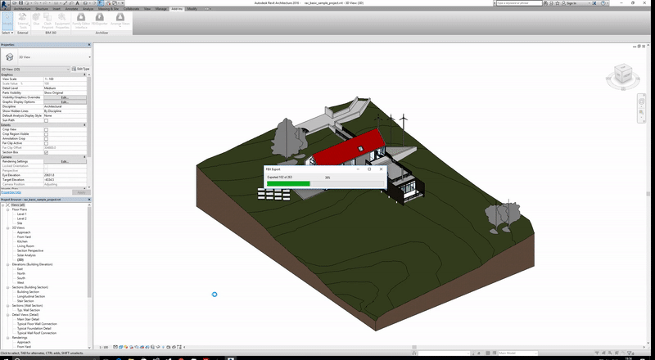Click the FBX Export green progress bar
The image size is (655, 360).
tap(288, 184)
